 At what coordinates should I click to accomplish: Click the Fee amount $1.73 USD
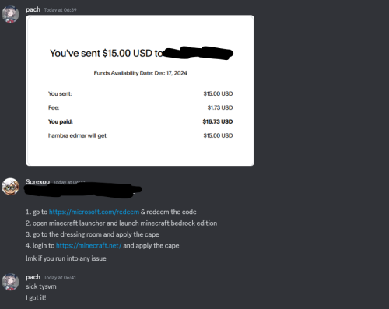[x=220, y=107]
